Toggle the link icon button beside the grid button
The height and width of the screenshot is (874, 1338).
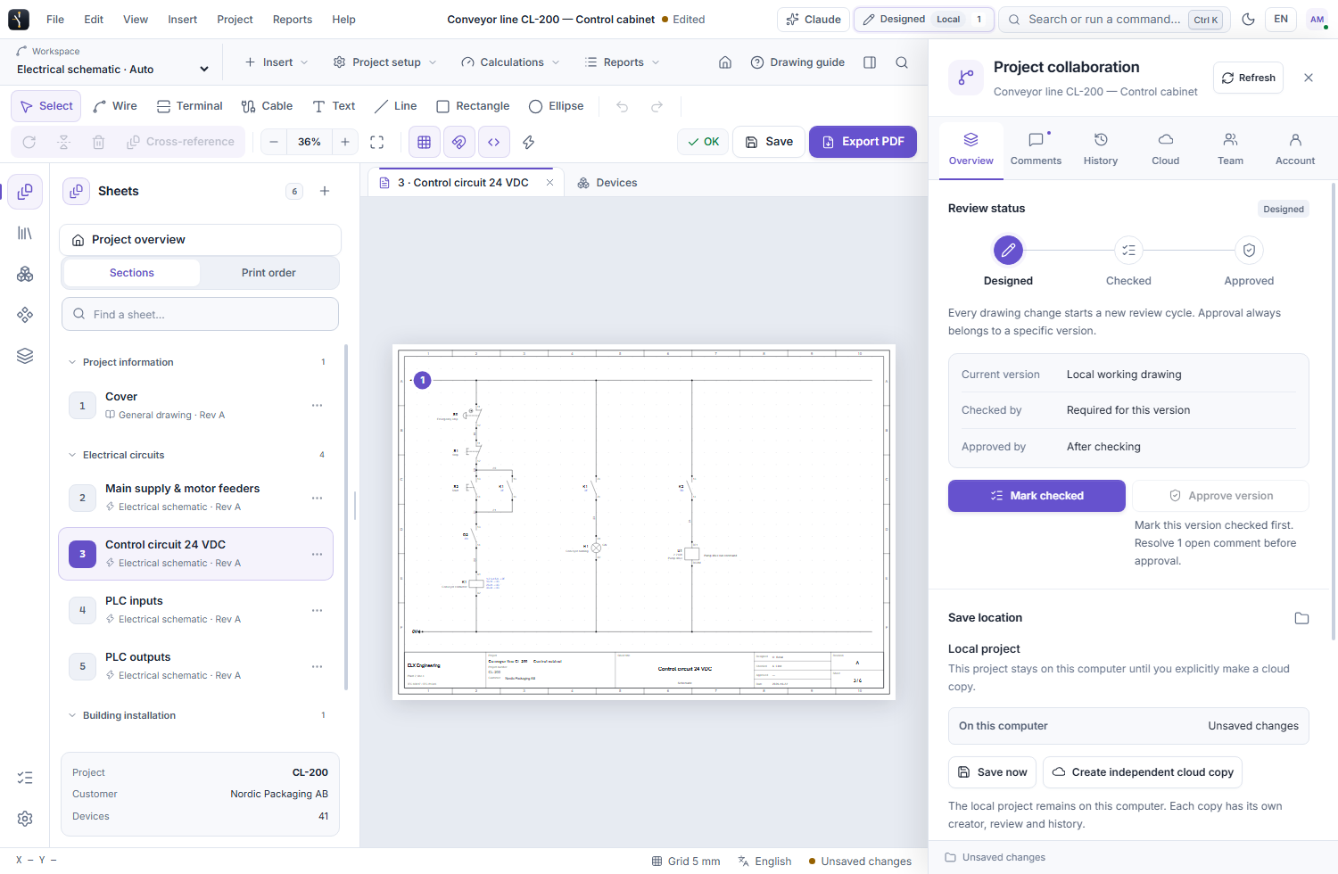click(459, 142)
